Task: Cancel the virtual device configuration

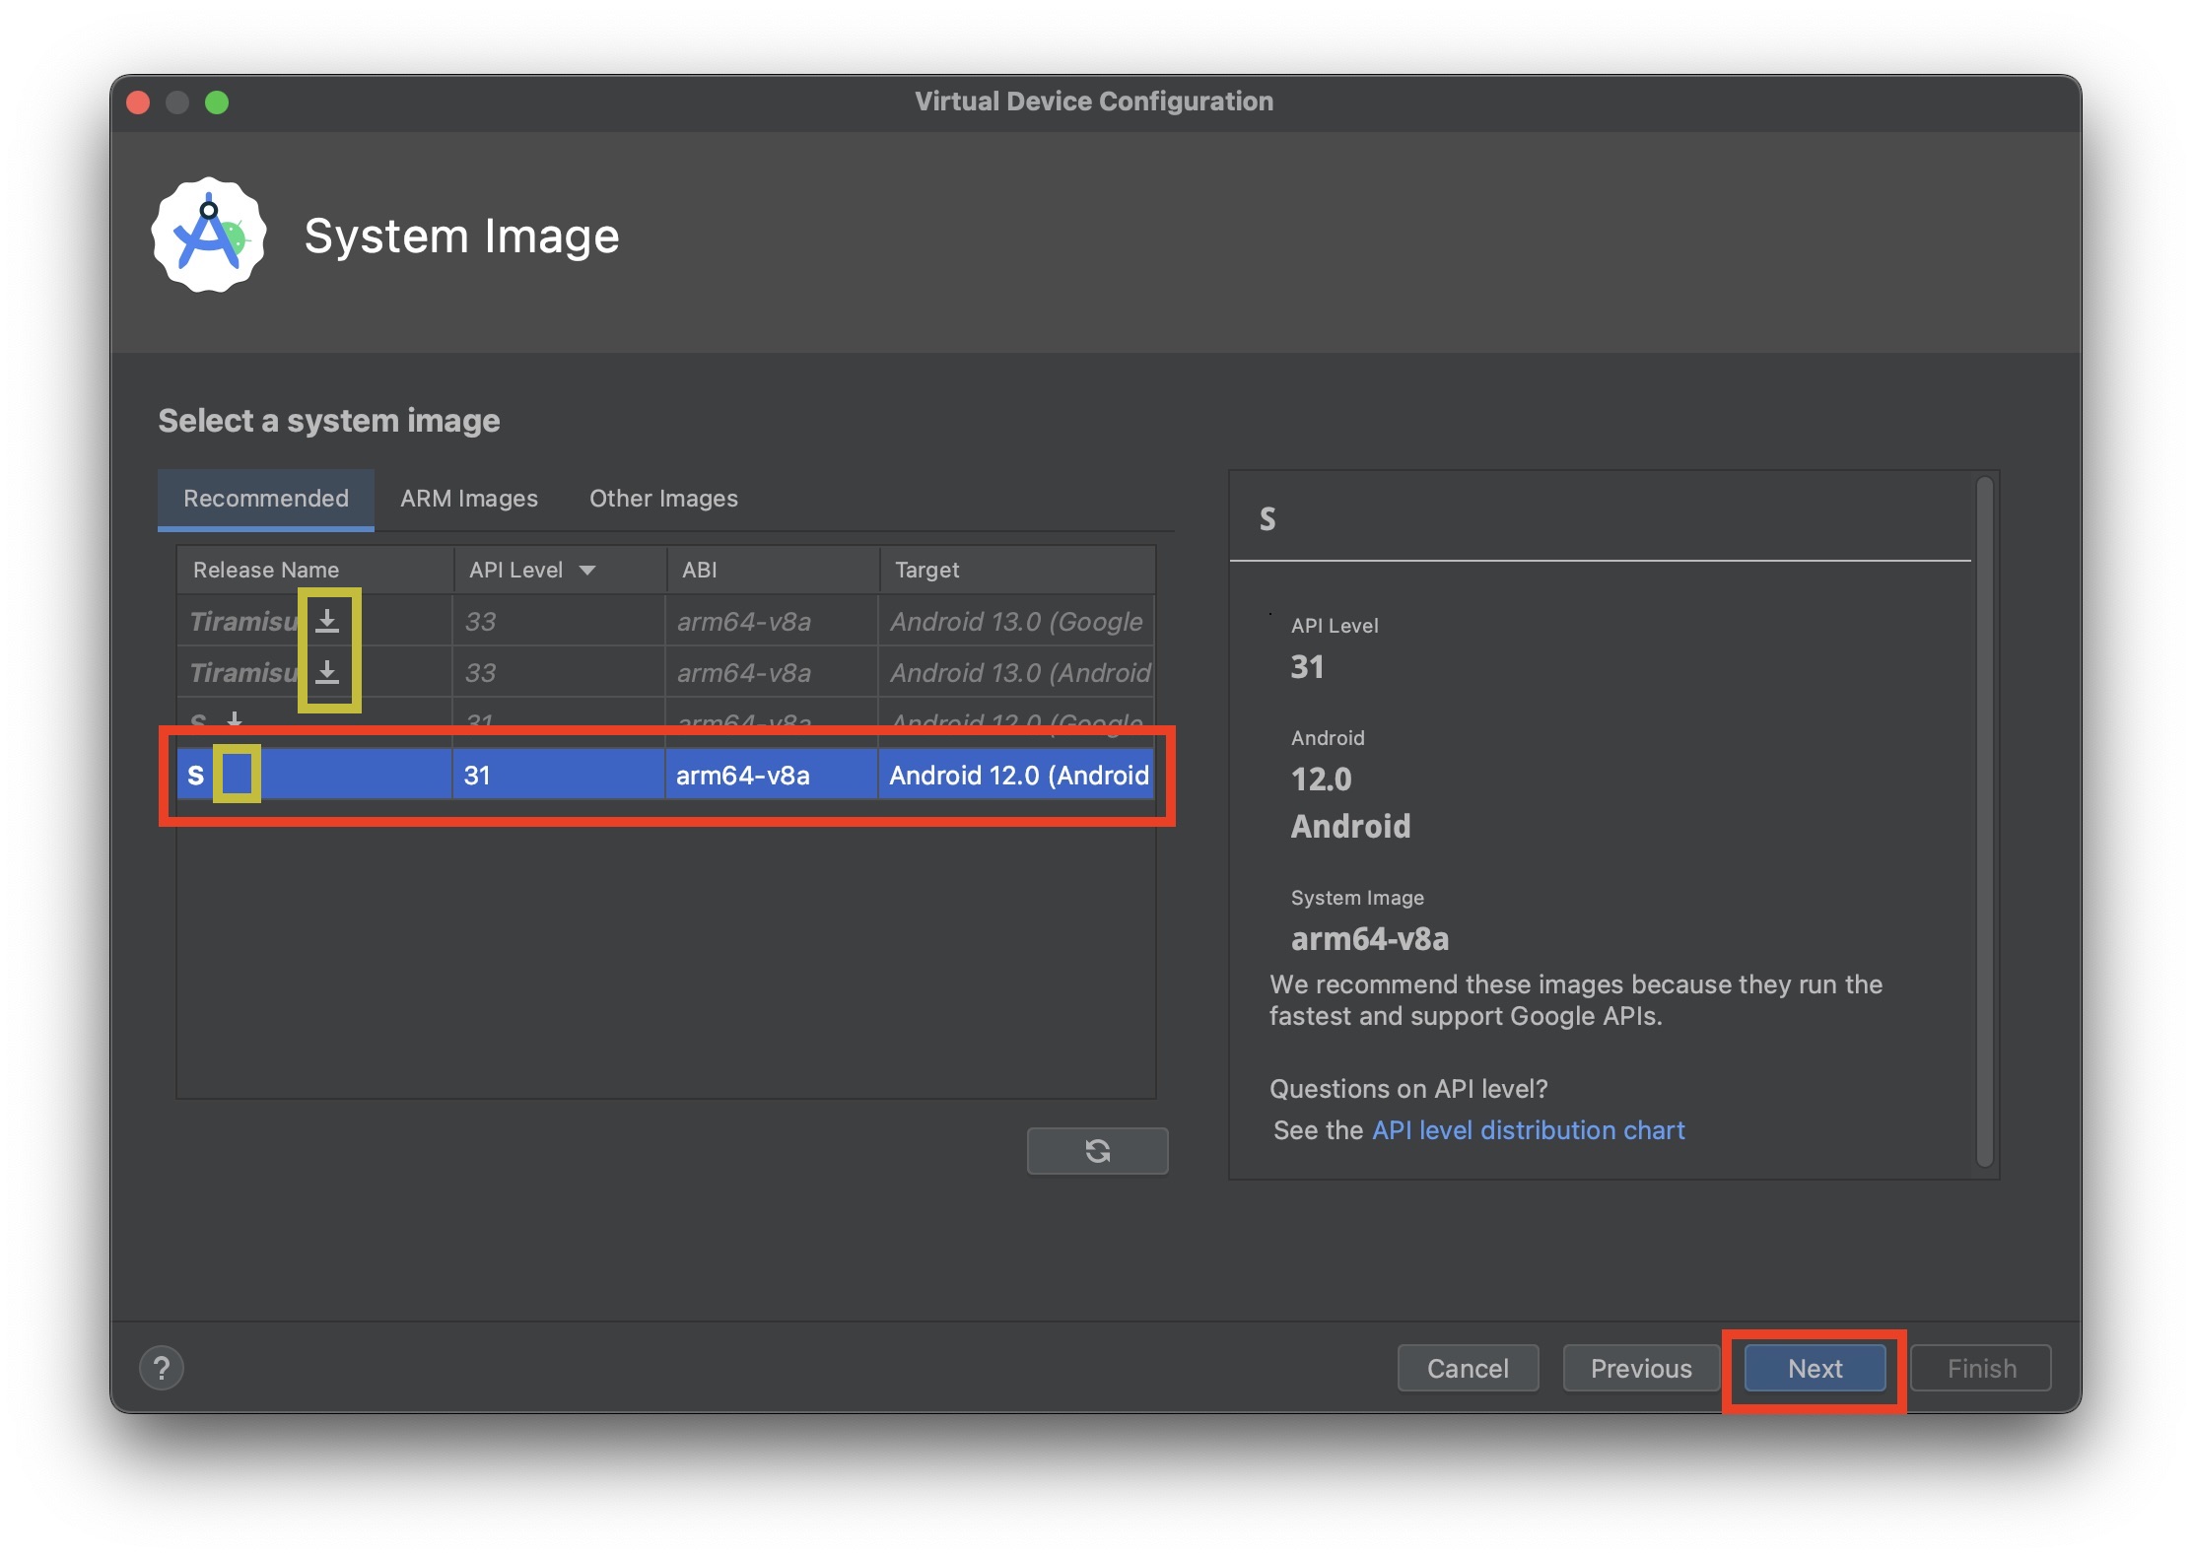Action: (x=1467, y=1368)
